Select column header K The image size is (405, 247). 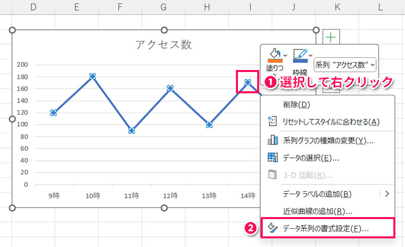click(337, 7)
